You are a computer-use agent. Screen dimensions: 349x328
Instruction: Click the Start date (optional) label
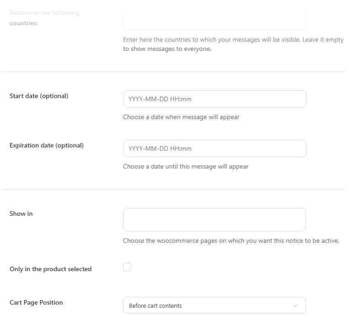(x=39, y=96)
